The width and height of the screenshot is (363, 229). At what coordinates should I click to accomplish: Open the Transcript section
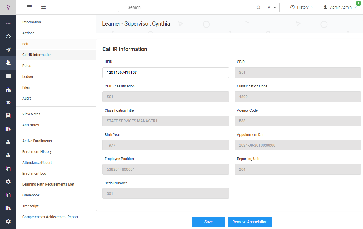tap(30, 206)
